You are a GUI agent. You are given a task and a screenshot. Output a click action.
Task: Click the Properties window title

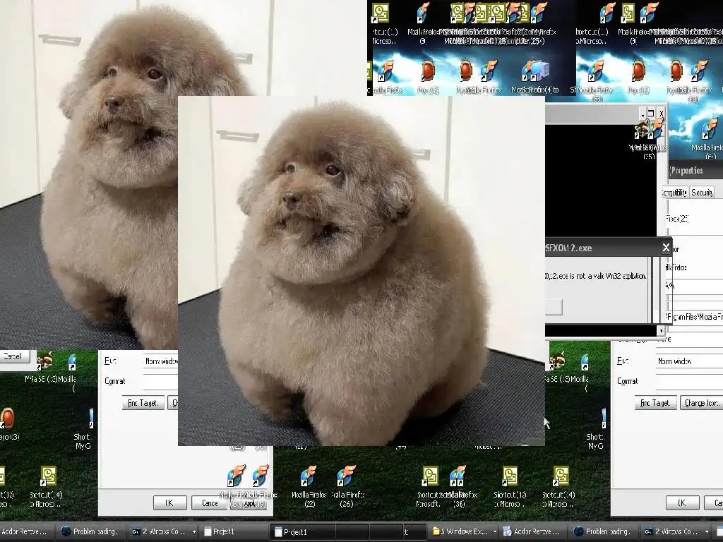[687, 171]
